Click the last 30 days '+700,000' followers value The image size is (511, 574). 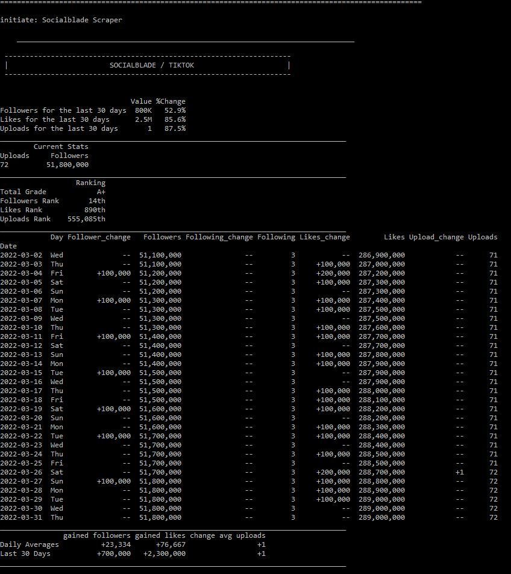tap(114, 553)
